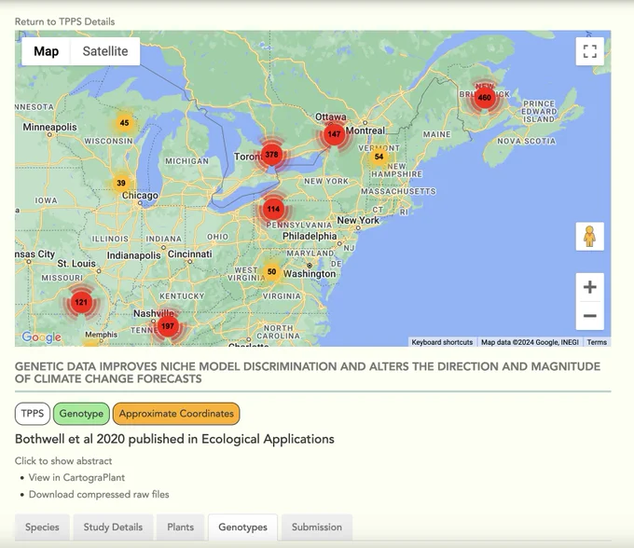Click the Google logo on the map
The height and width of the screenshot is (548, 634).
tap(41, 336)
